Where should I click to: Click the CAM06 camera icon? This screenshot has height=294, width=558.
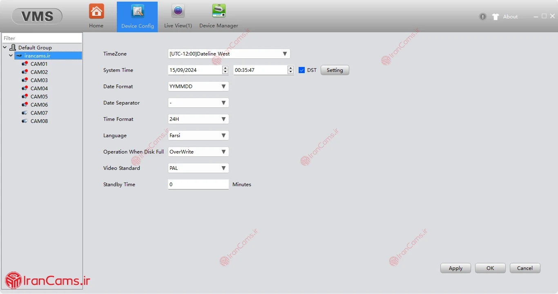coord(25,105)
